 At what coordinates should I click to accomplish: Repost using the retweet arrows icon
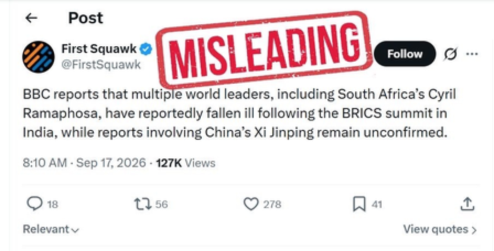tap(142, 204)
